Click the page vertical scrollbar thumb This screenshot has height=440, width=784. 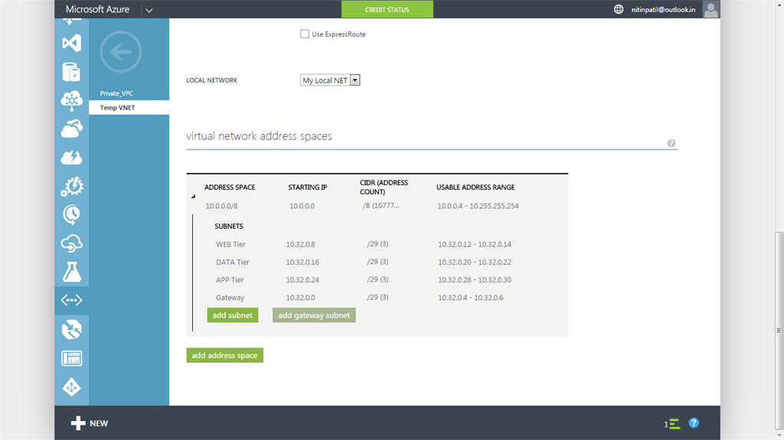pyautogui.click(x=779, y=330)
